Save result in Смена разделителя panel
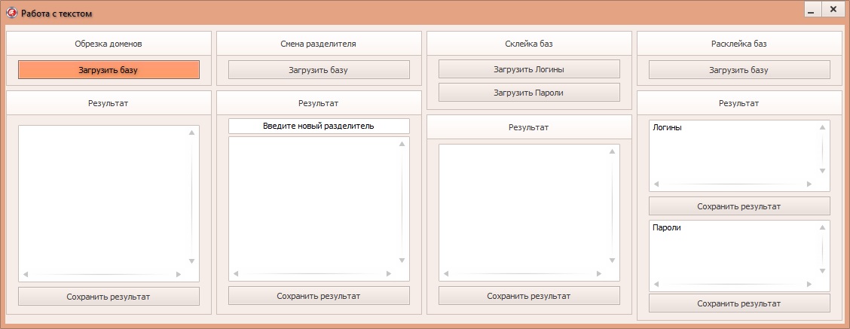 319,296
